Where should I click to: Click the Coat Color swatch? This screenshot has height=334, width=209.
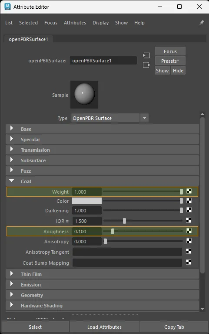pyautogui.click(x=87, y=201)
